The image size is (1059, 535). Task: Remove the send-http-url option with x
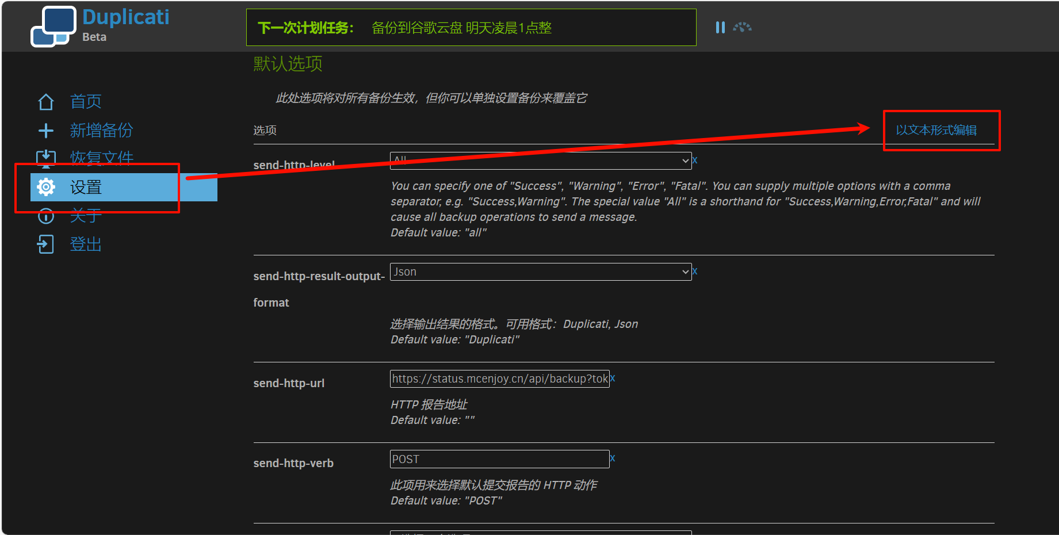(x=613, y=379)
